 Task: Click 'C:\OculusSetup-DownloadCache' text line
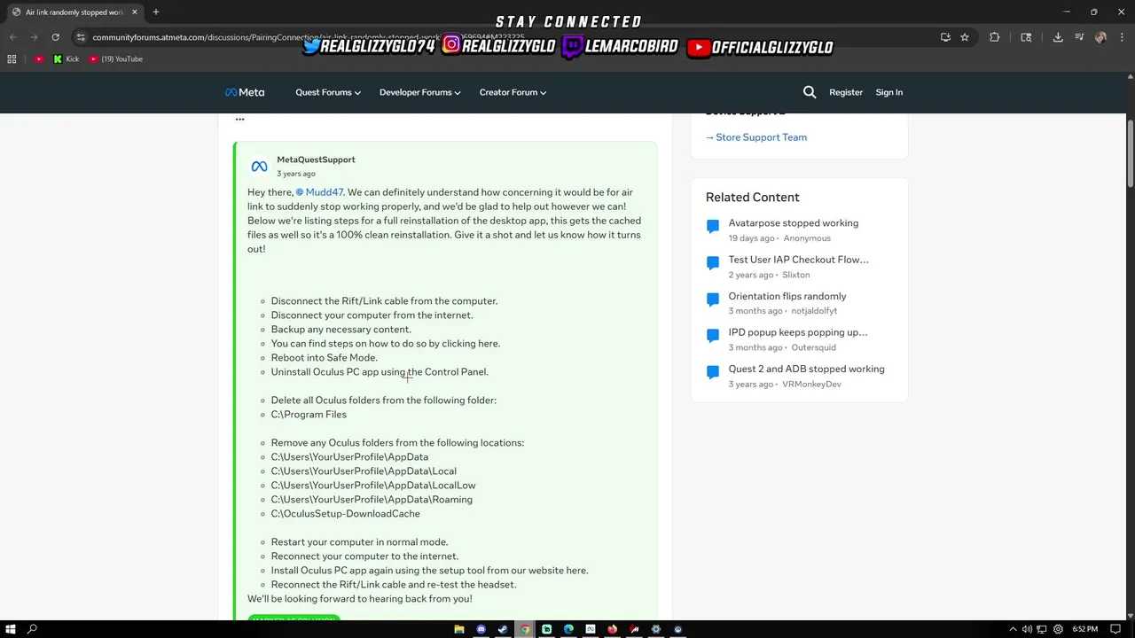(346, 514)
